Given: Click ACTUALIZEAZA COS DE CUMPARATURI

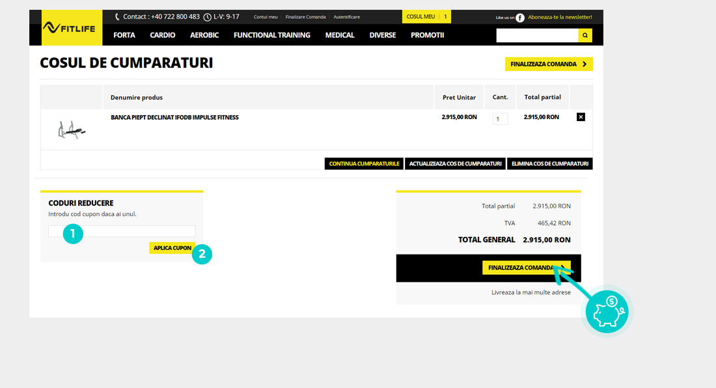Looking at the screenshot, I should (455, 164).
